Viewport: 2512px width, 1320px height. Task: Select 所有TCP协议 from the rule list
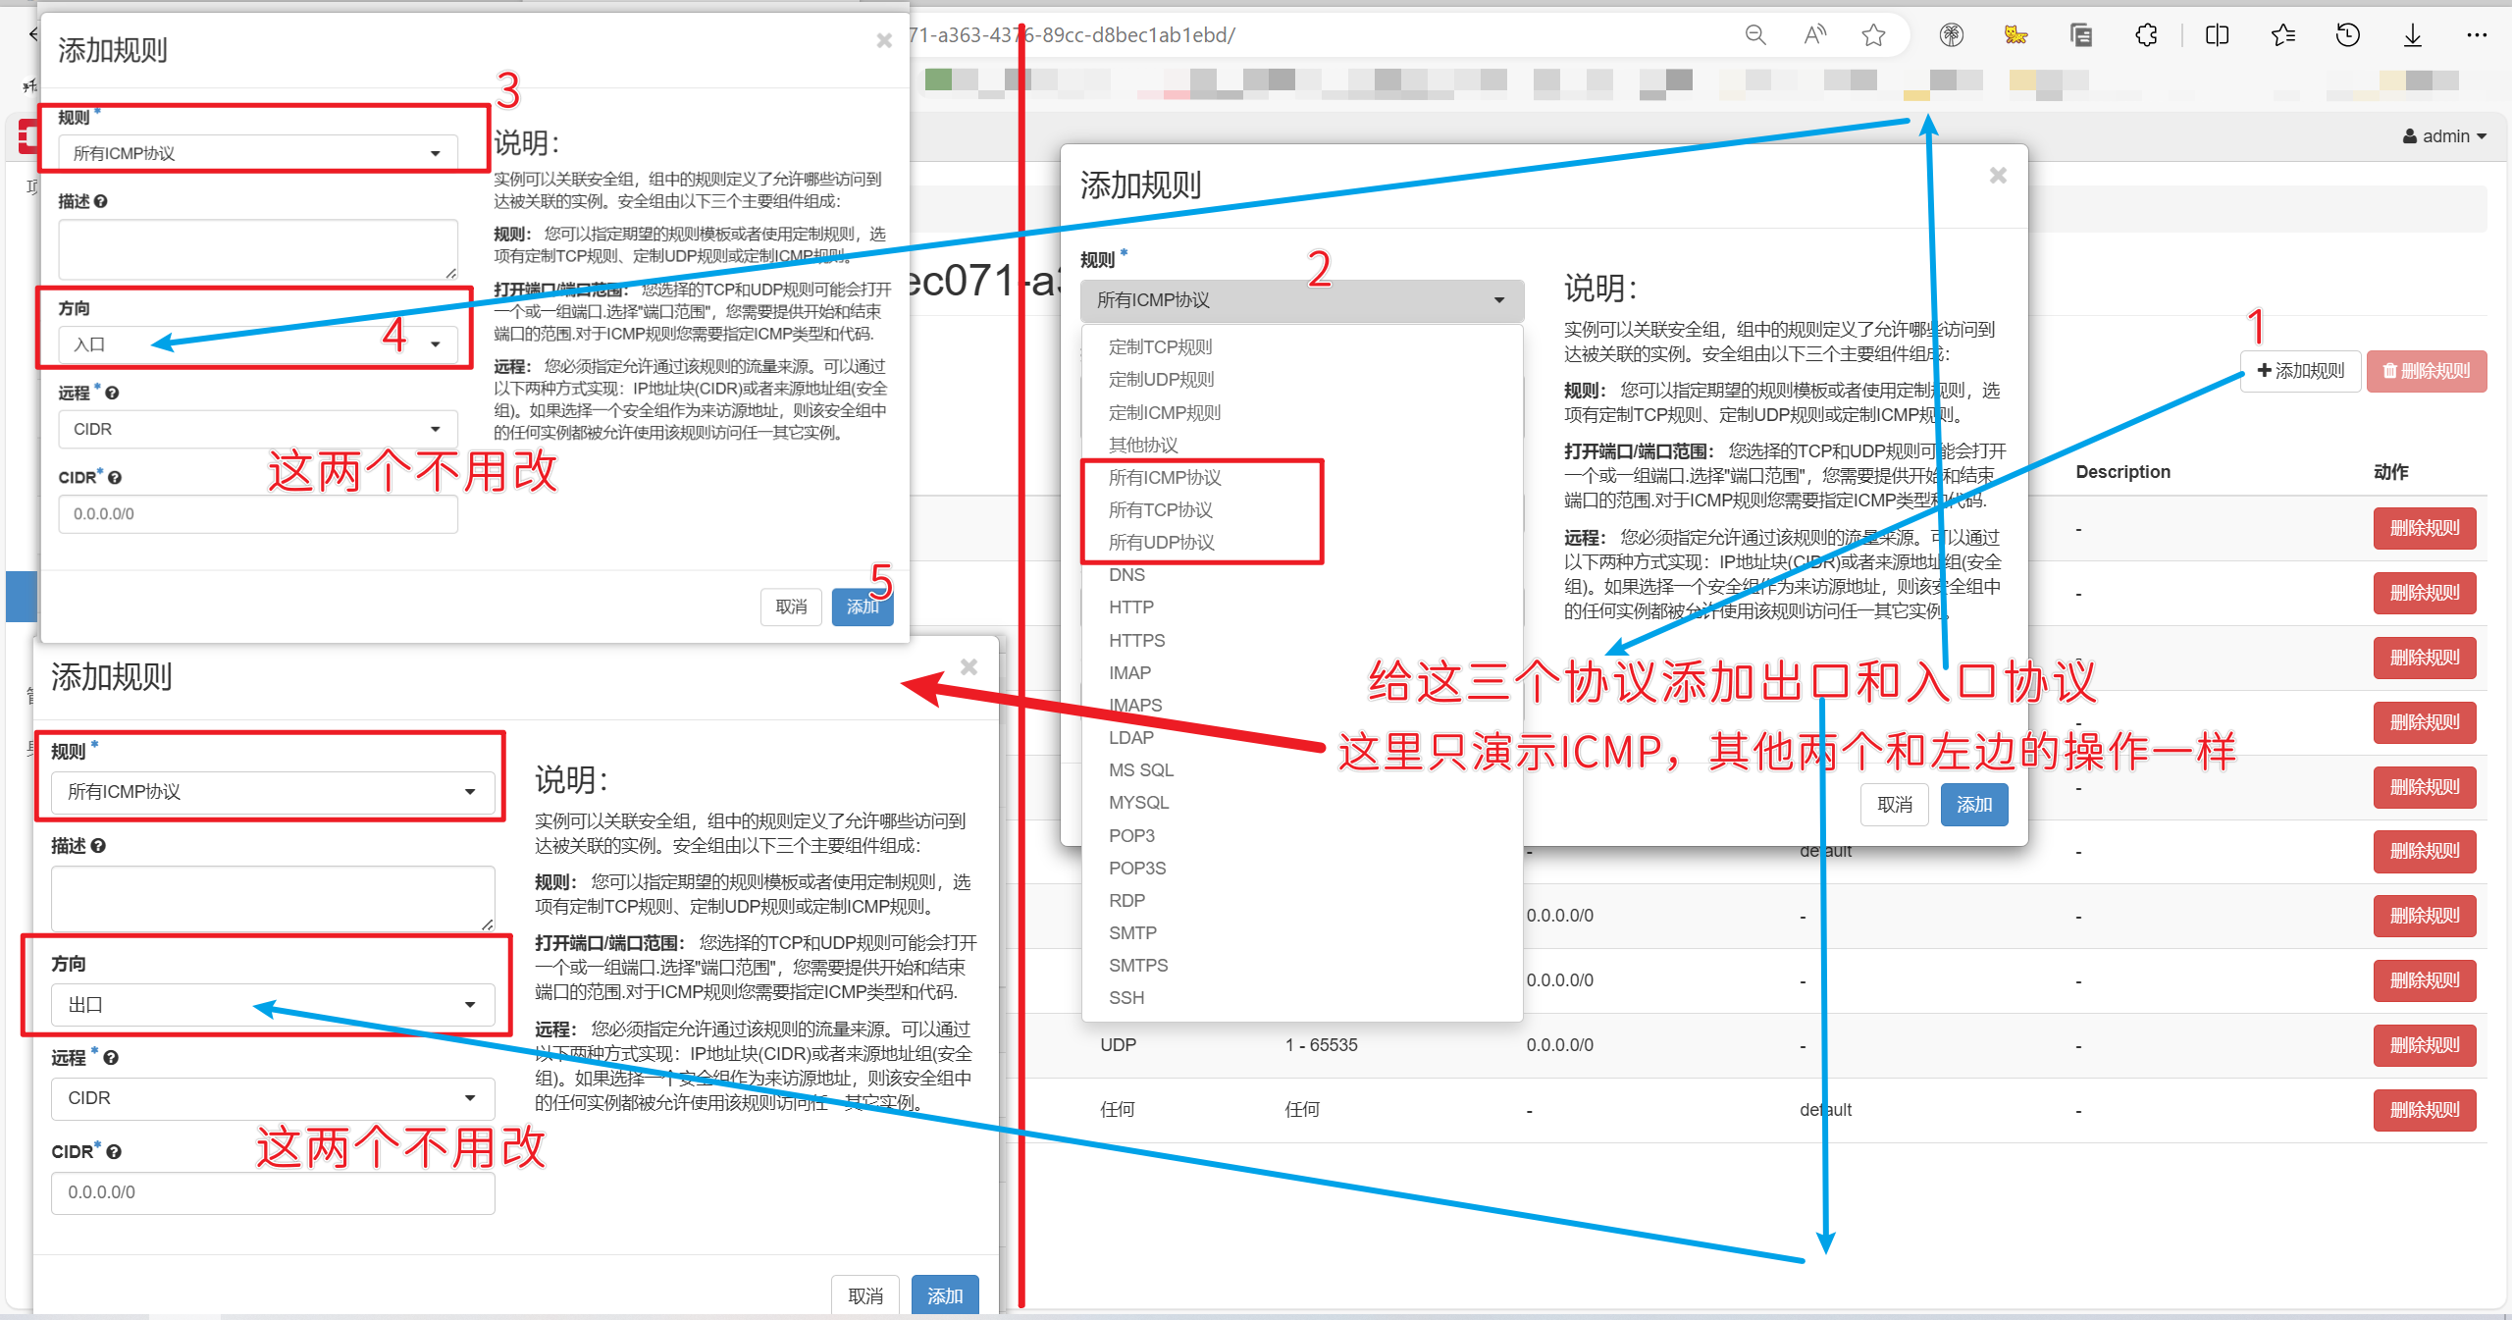[1161, 510]
